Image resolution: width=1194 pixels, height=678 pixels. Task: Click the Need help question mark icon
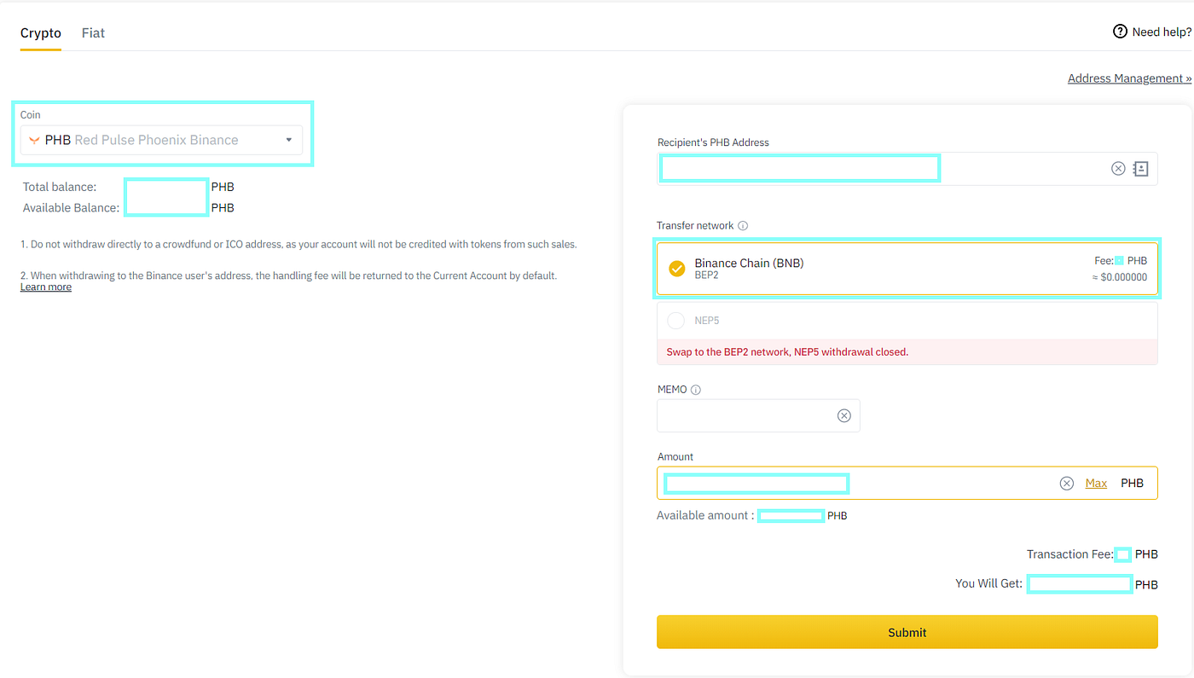[x=1120, y=32]
